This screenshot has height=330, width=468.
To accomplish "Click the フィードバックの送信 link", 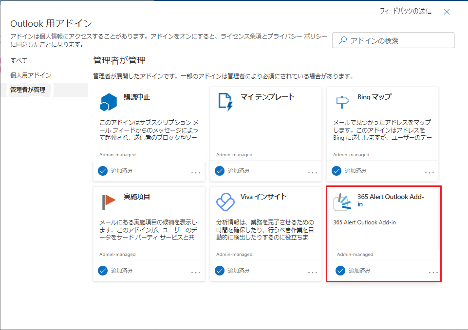I will click(x=405, y=11).
